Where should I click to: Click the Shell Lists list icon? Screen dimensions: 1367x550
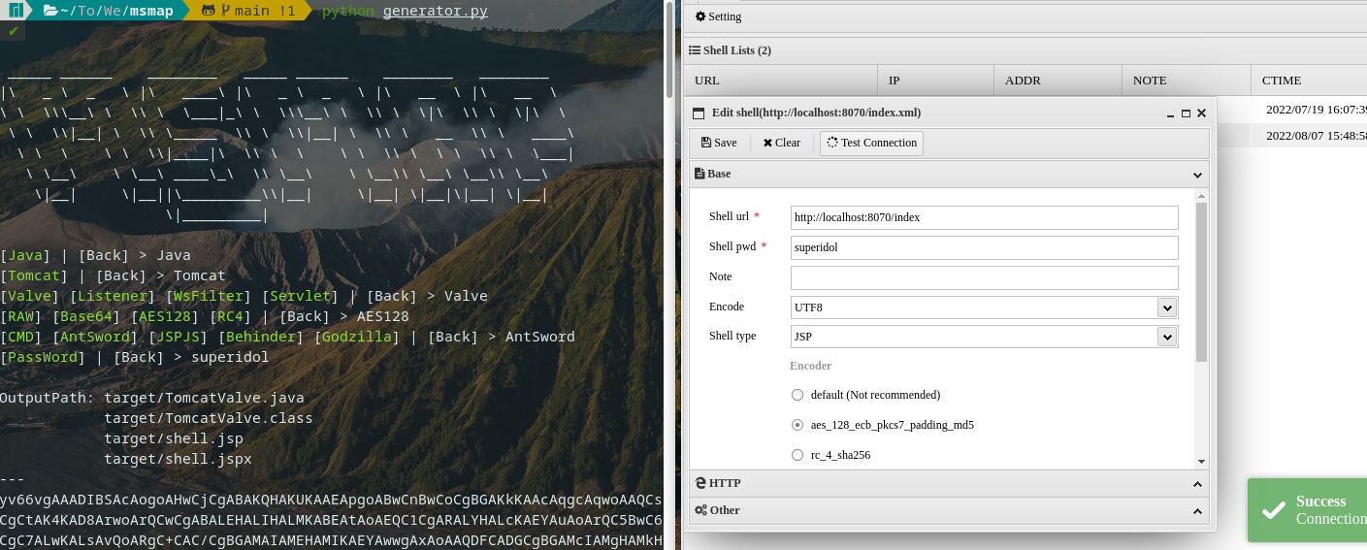tap(695, 50)
